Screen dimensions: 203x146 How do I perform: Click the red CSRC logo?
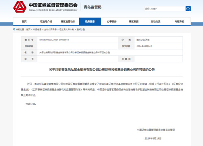pos(20,7)
